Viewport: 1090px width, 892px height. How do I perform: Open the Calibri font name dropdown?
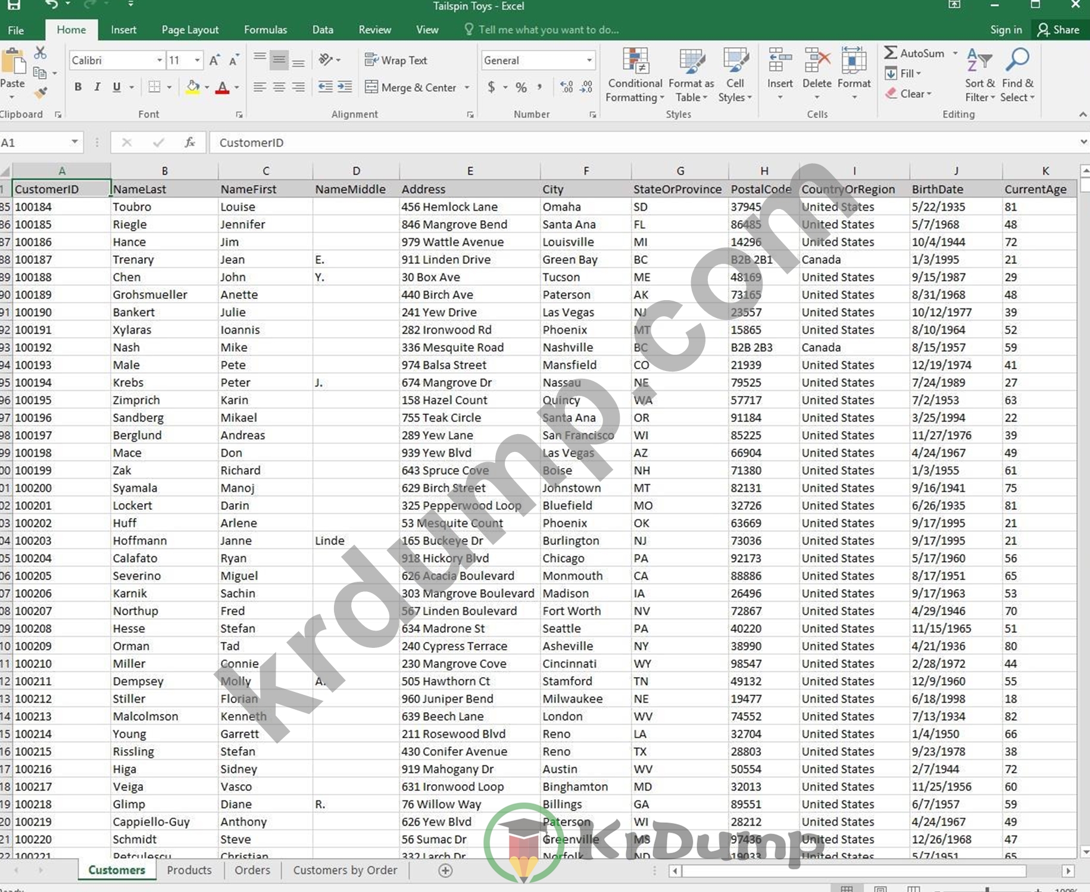coord(159,60)
